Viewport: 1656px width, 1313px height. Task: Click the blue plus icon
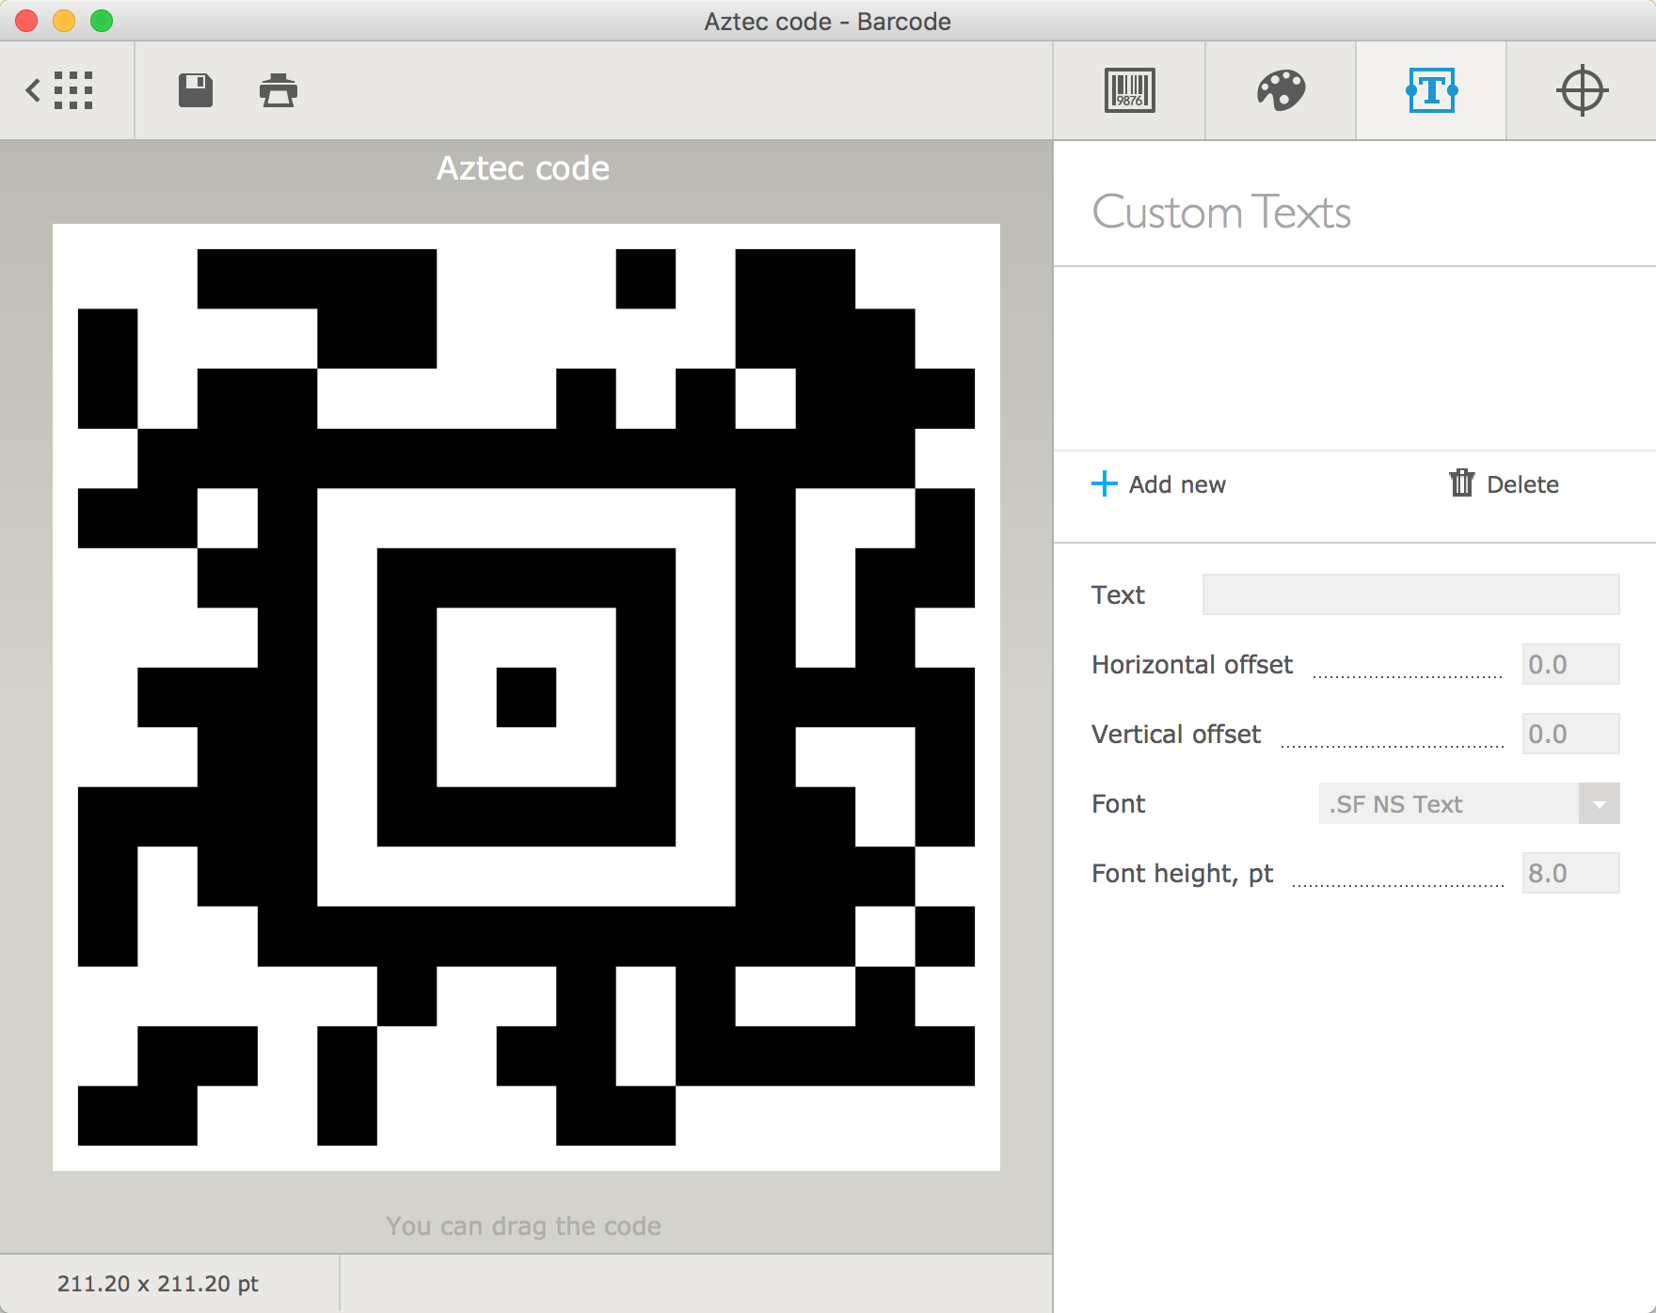[x=1104, y=483]
